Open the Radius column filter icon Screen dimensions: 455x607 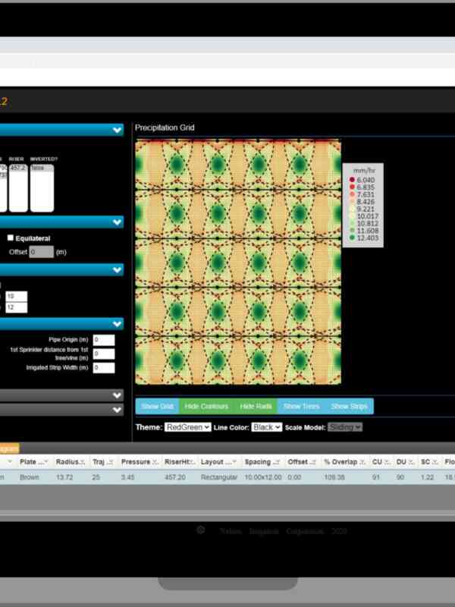pos(83,462)
